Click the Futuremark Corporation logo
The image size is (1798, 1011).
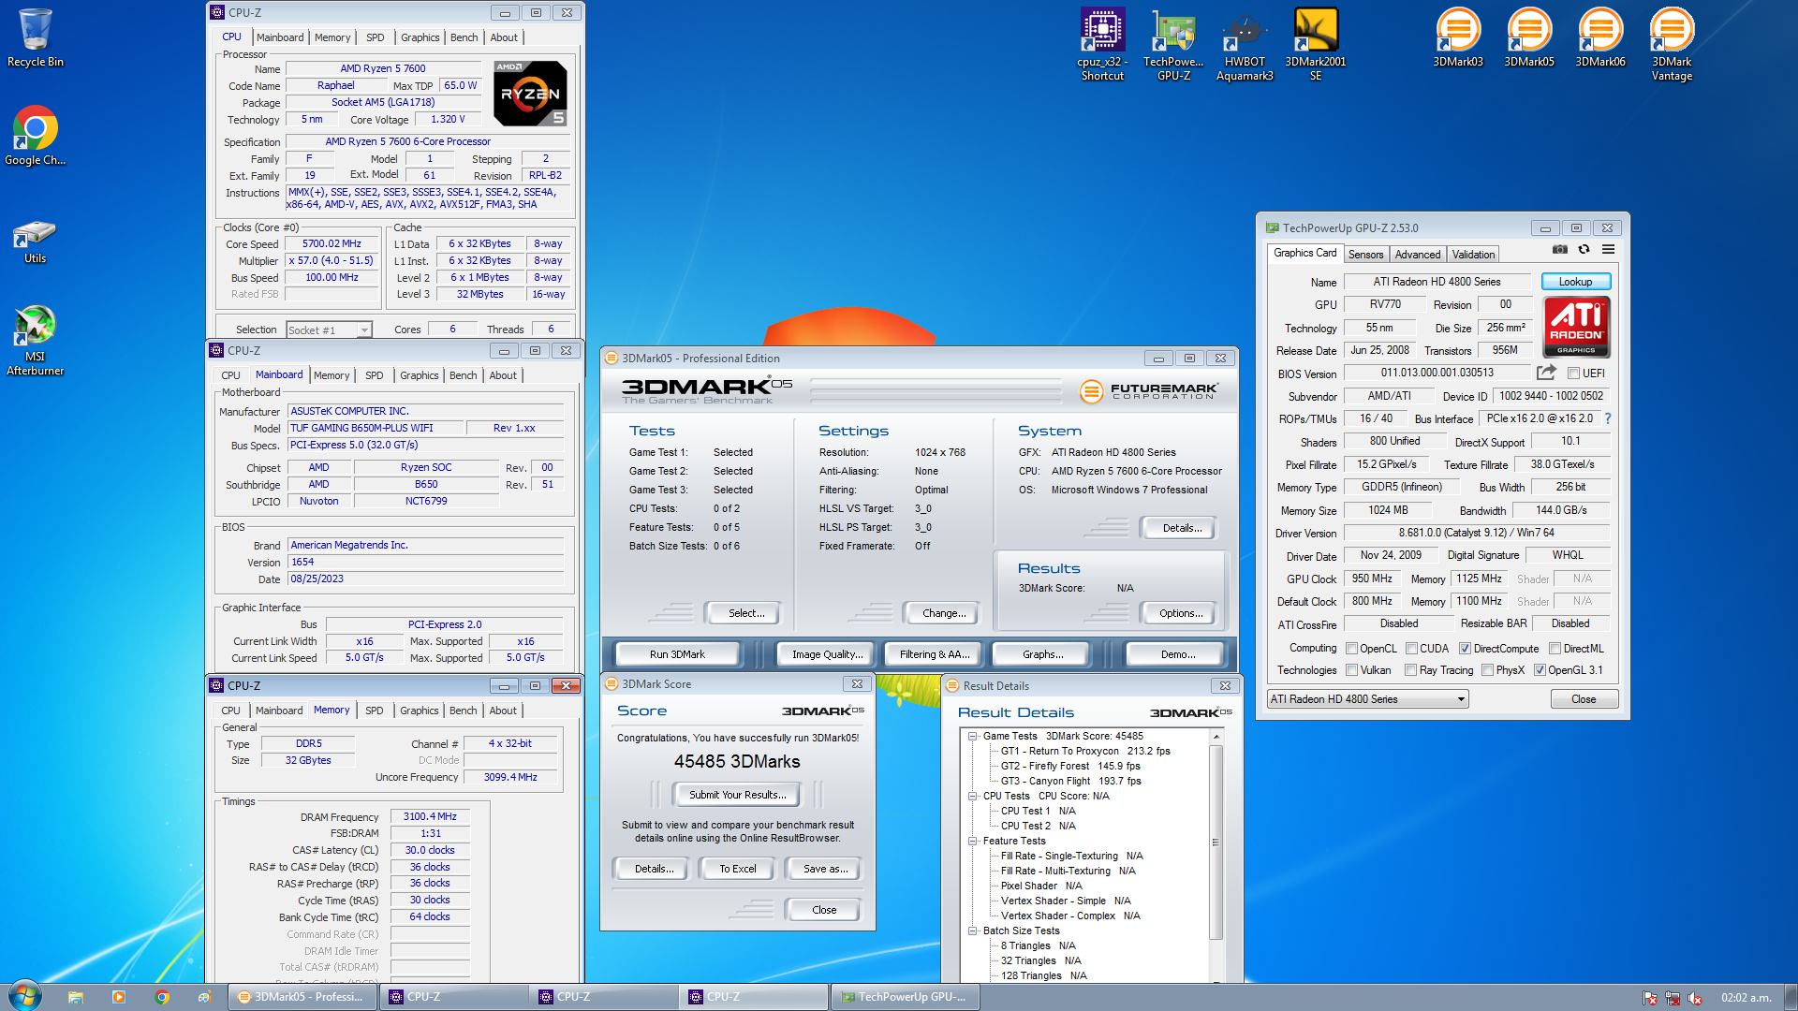[1148, 390]
